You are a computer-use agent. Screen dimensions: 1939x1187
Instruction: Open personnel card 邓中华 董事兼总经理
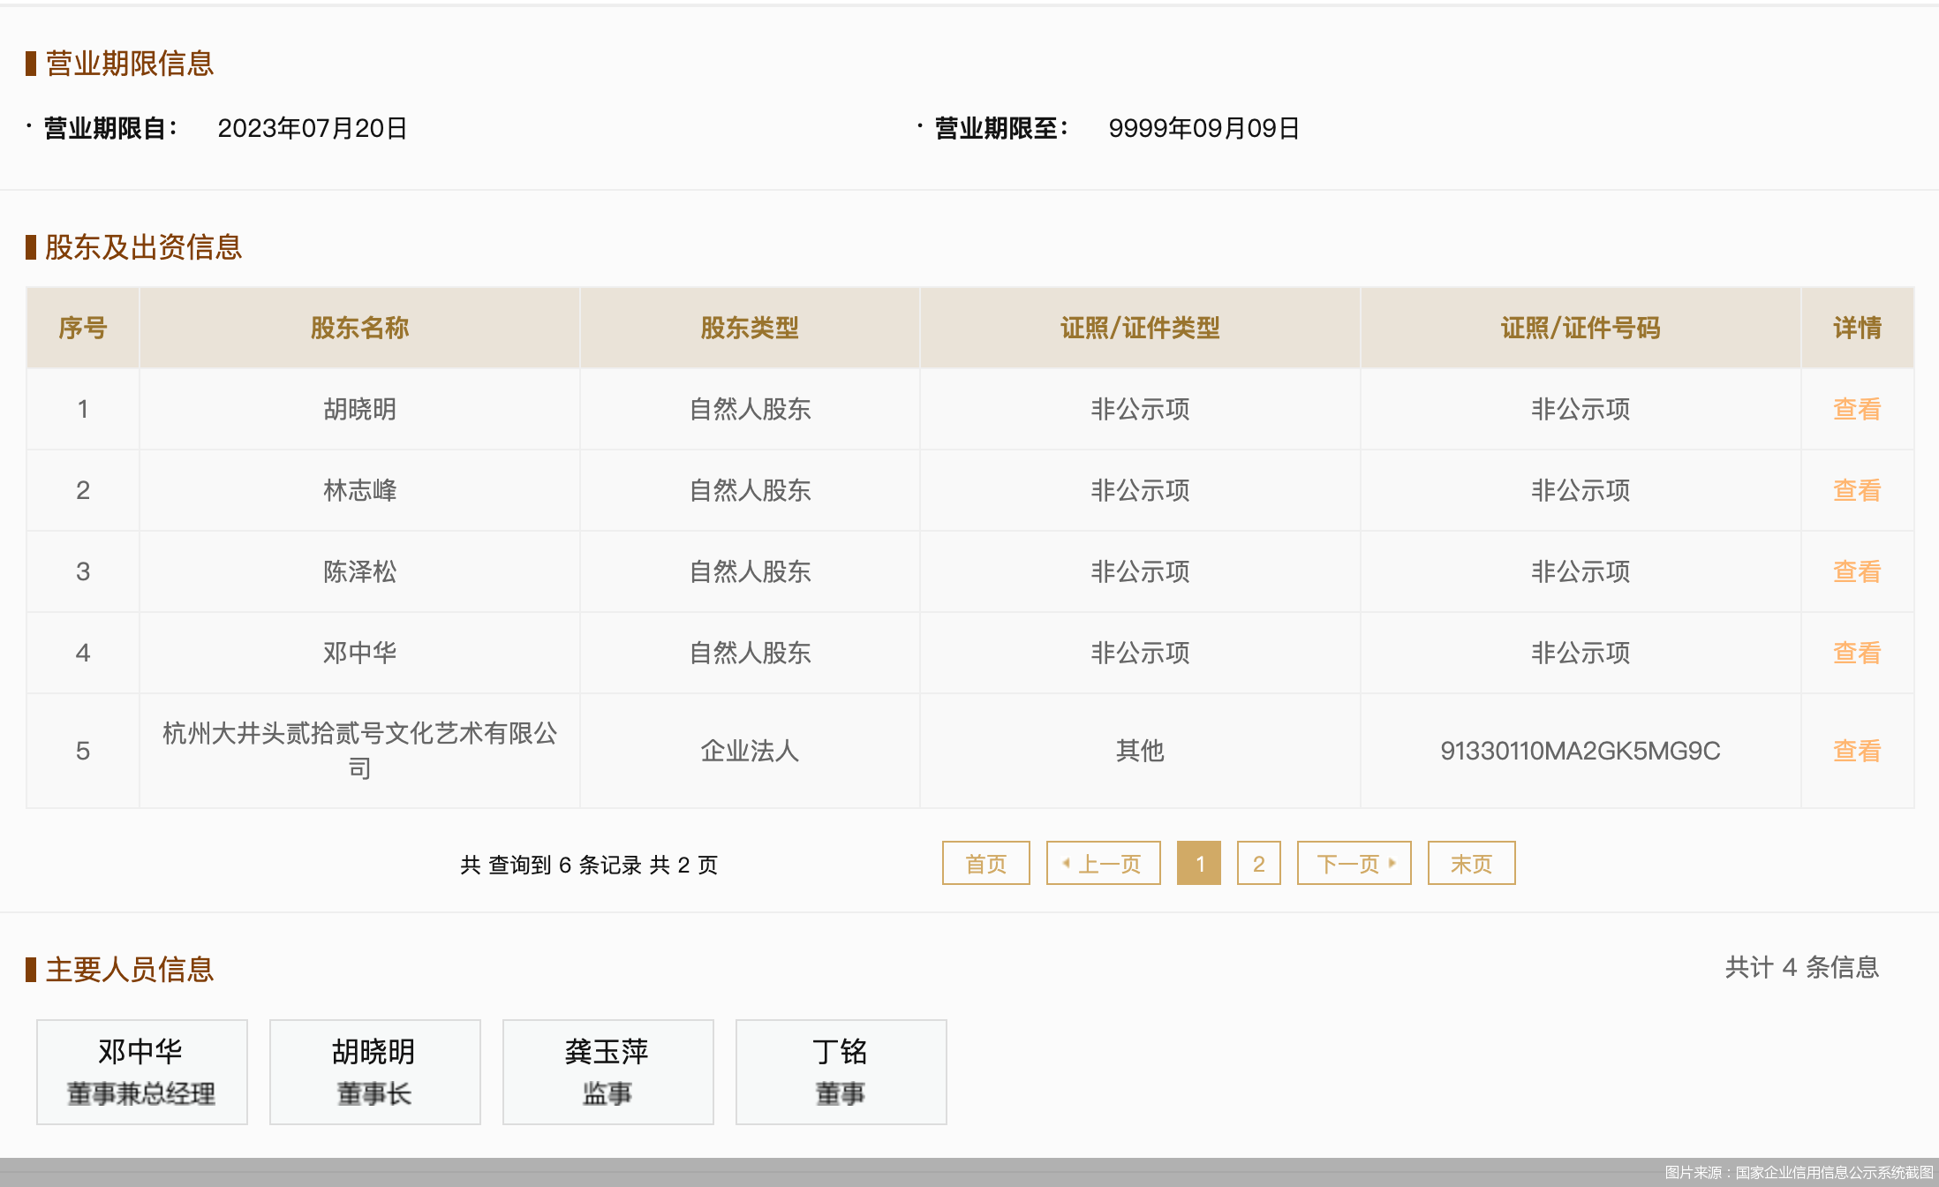(142, 1072)
